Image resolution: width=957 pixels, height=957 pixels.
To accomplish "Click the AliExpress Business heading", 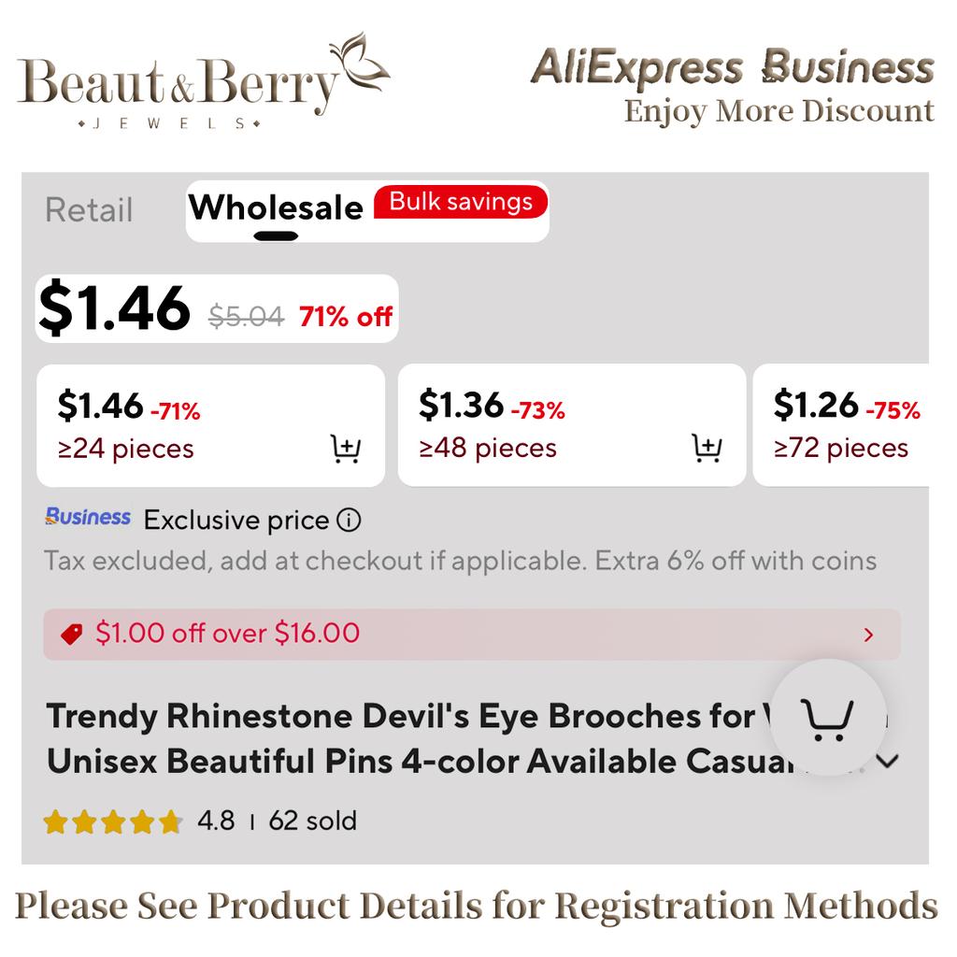I will [733, 68].
